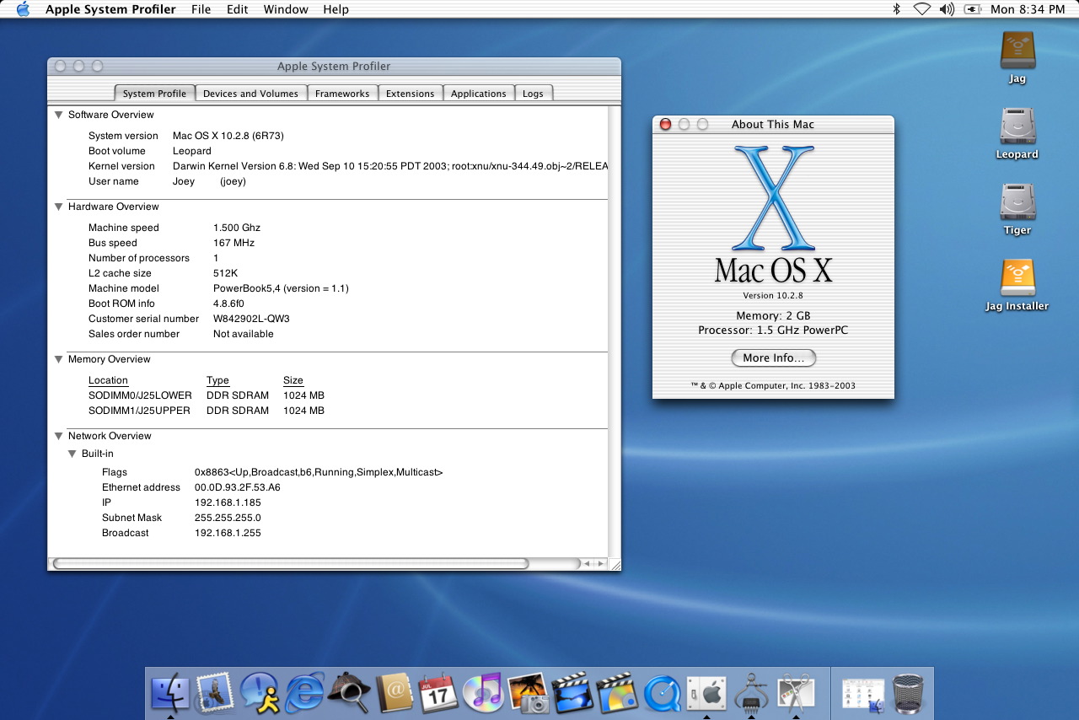Screen dimensions: 1079x720
Task: Open the Apple menu
Action: (23, 9)
